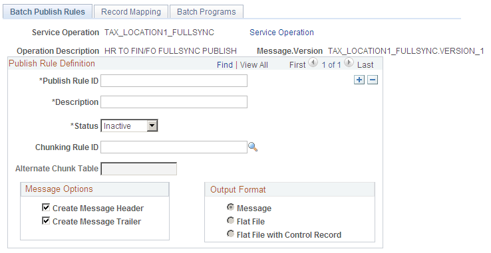Open the Service Operation link

281,33
